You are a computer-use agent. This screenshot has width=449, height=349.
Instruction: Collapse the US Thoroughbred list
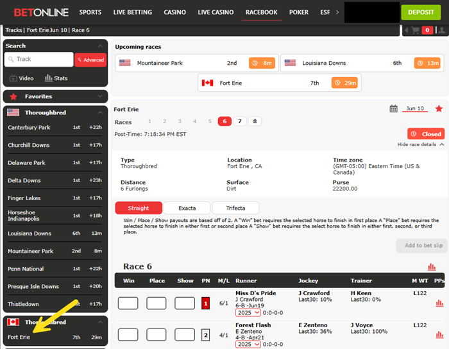100,112
